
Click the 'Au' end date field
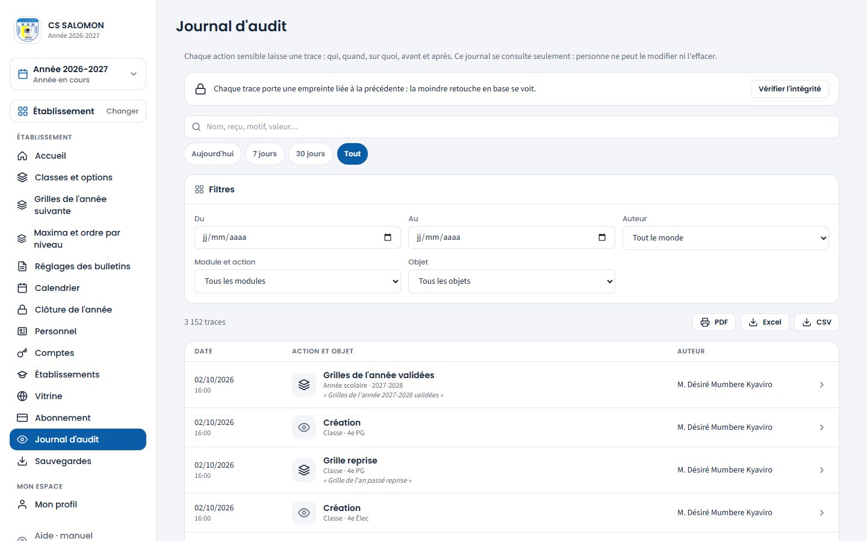[x=512, y=237]
